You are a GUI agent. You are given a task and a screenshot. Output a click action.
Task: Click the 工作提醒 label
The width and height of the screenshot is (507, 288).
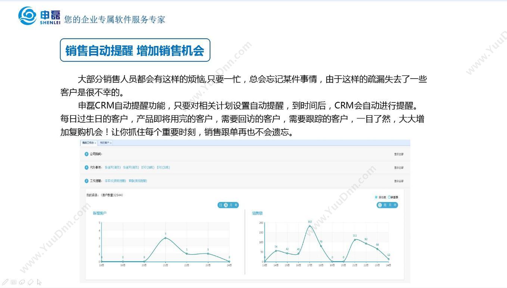click(x=96, y=181)
